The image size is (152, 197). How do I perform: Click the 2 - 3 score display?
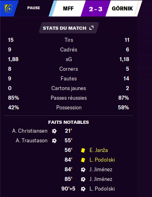pos(96,9)
